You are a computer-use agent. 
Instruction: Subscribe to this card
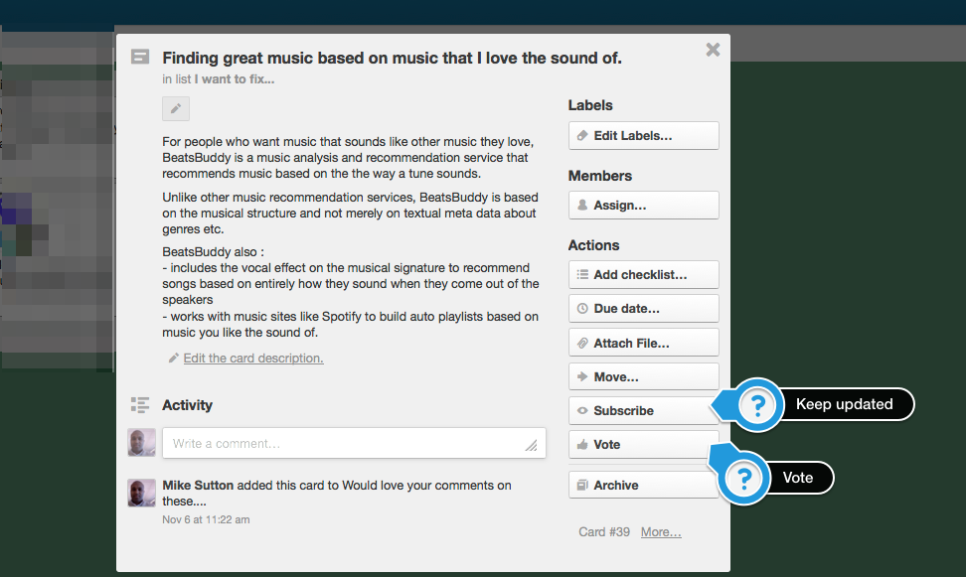[643, 411]
